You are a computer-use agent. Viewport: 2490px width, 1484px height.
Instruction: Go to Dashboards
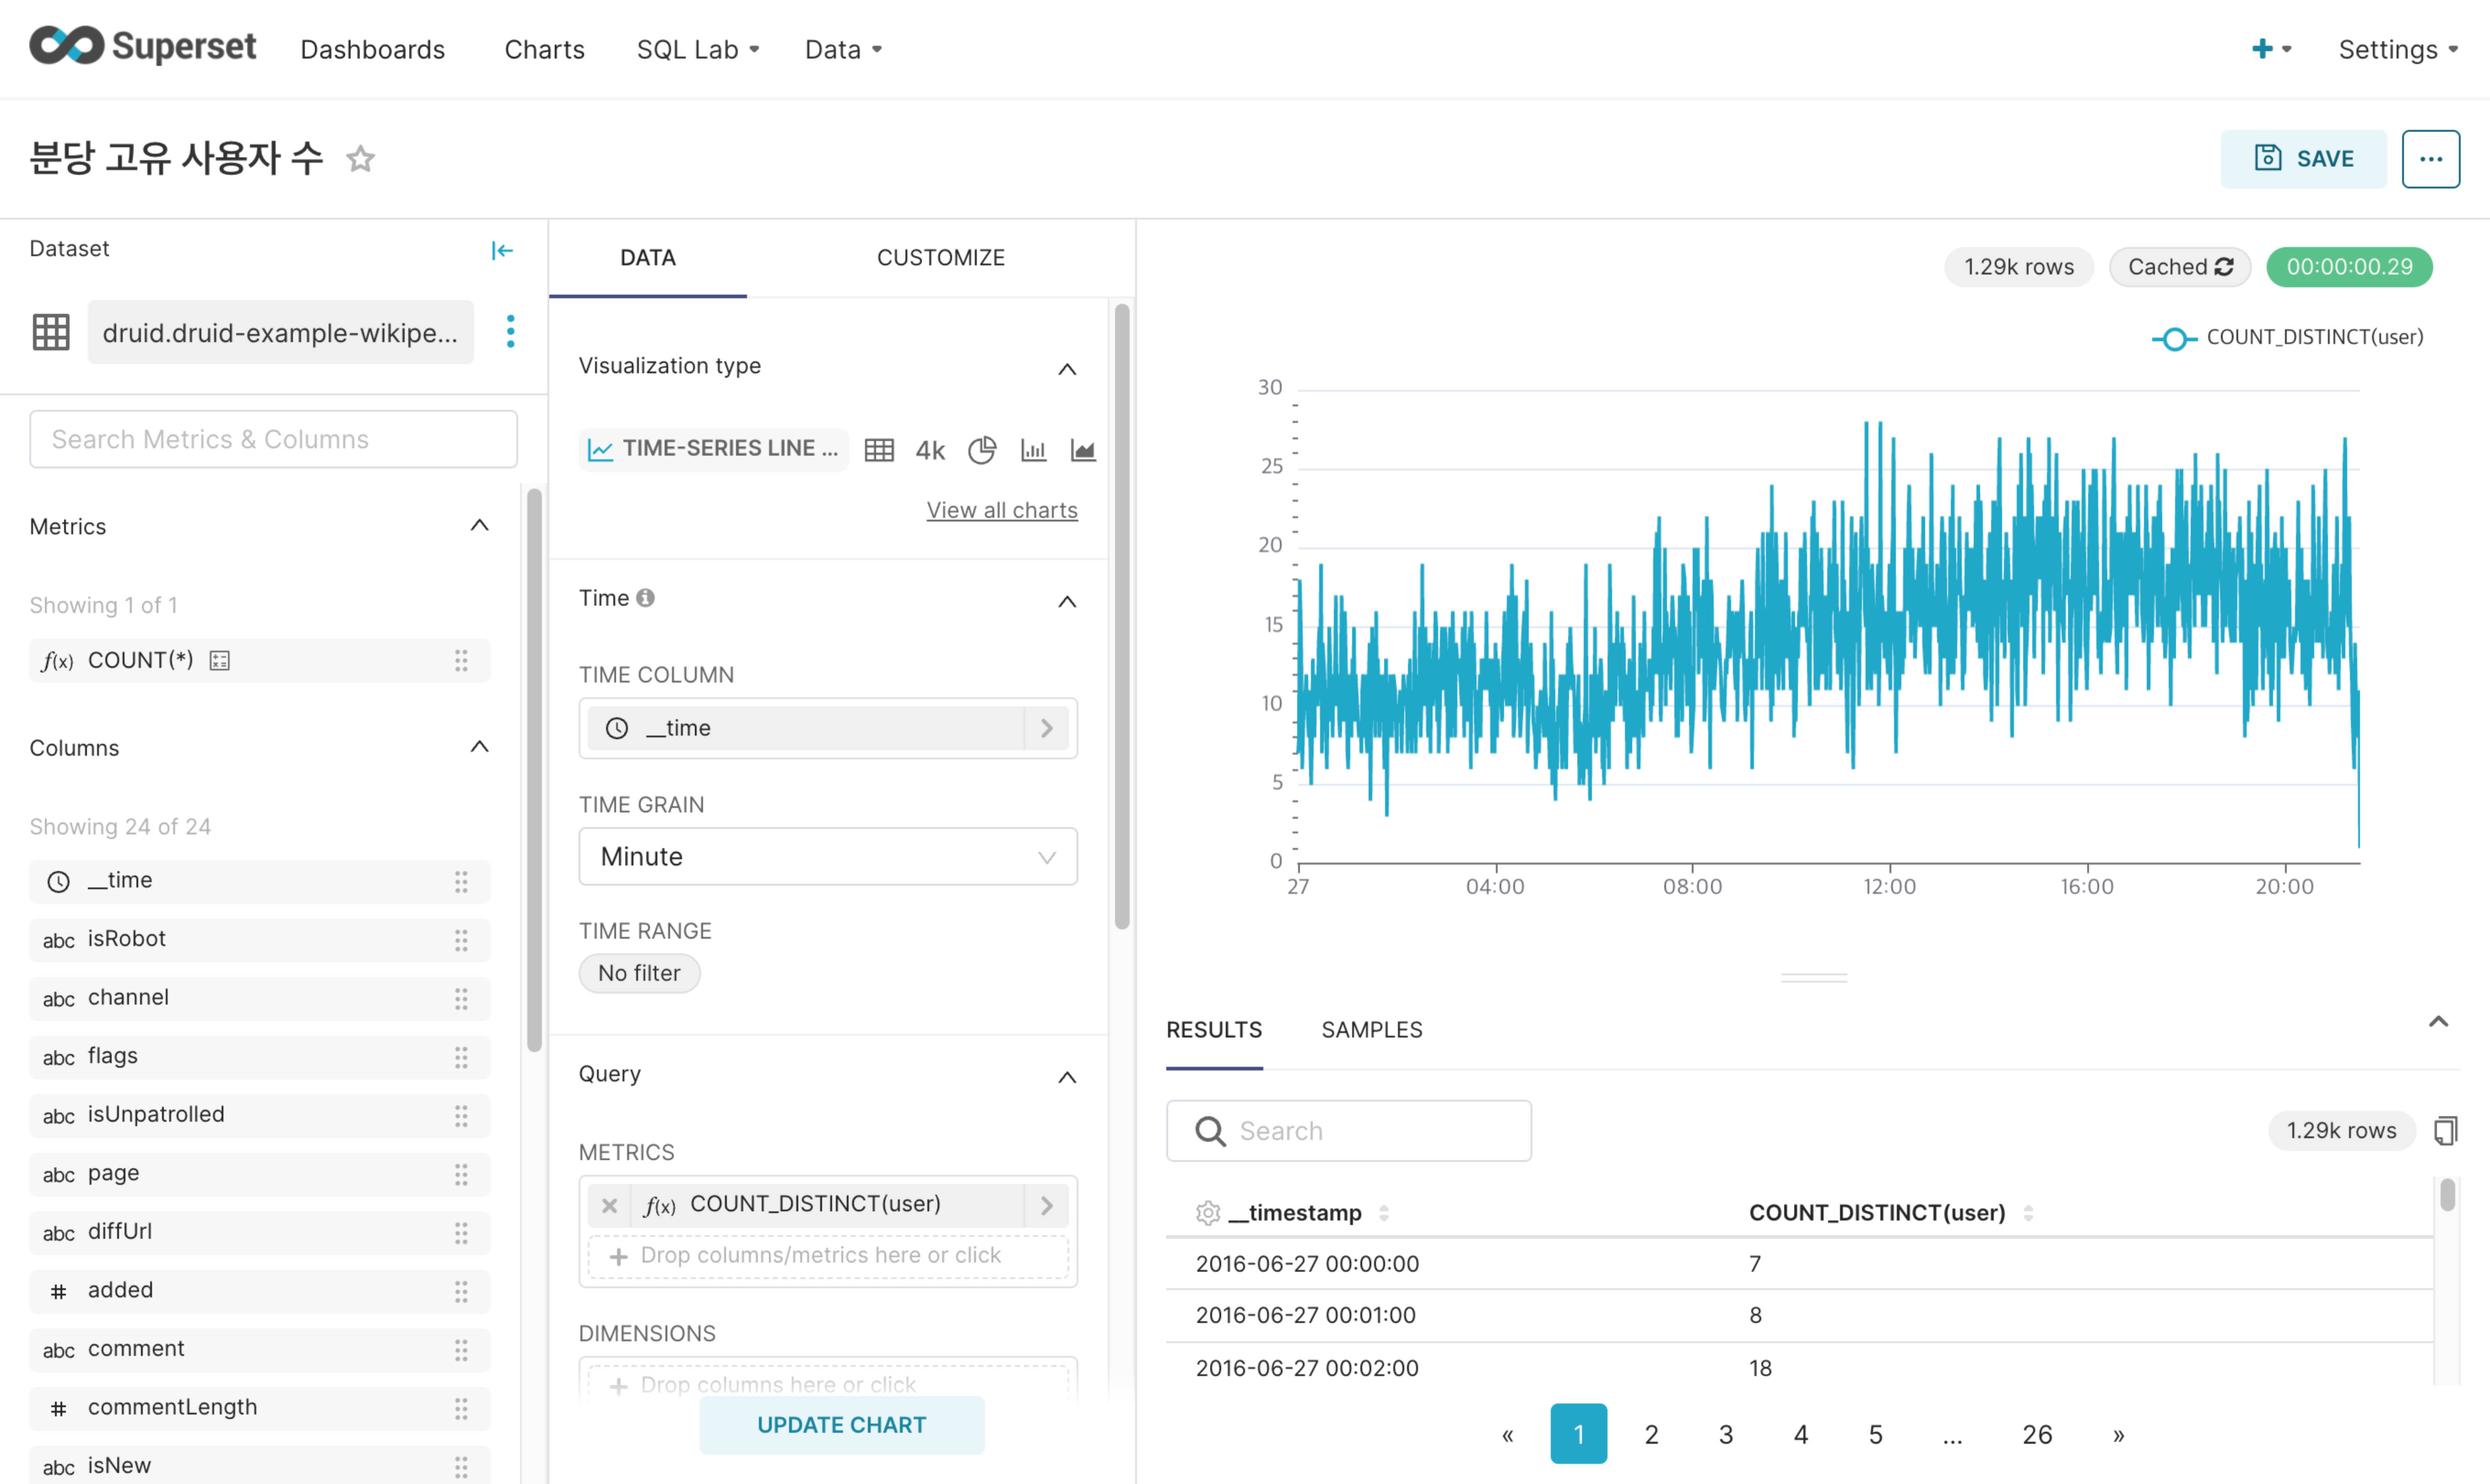point(372,49)
